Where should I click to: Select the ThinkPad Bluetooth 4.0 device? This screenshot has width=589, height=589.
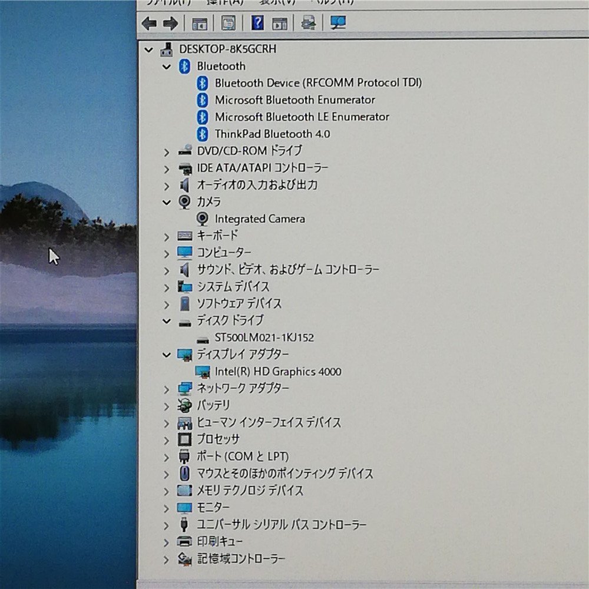(x=271, y=134)
